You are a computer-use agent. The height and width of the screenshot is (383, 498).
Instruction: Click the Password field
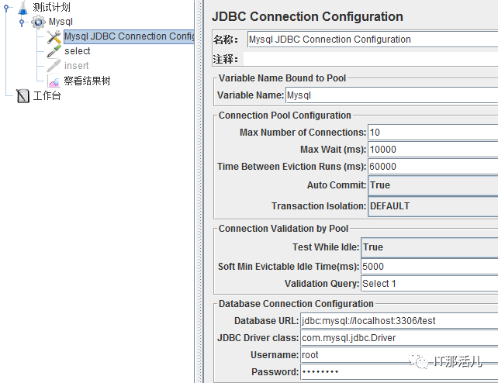click(x=399, y=372)
